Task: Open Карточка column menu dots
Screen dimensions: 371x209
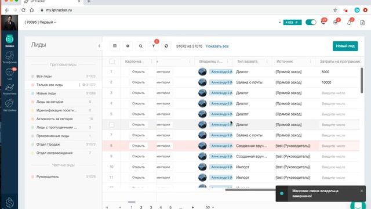Action: pos(151,62)
